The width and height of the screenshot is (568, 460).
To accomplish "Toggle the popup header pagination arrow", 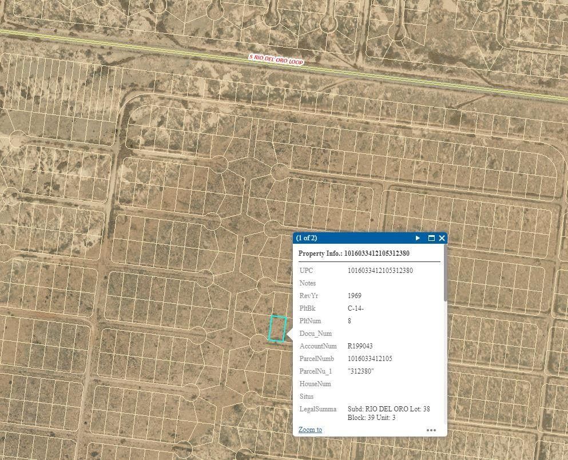I will (418, 238).
